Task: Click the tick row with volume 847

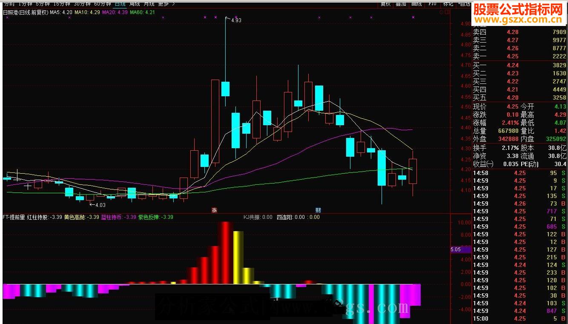Action: click(519, 311)
